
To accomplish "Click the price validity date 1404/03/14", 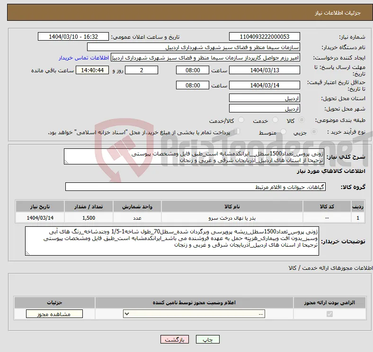I will pyautogui.click(x=264, y=85).
